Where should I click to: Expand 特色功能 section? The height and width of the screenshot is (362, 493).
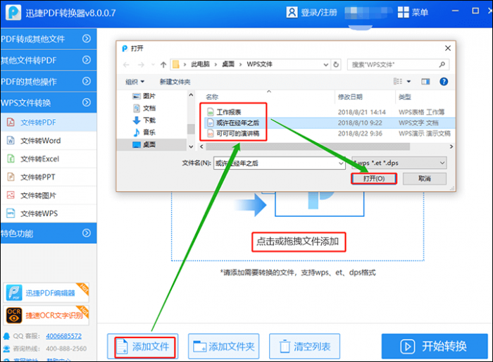tap(49, 233)
